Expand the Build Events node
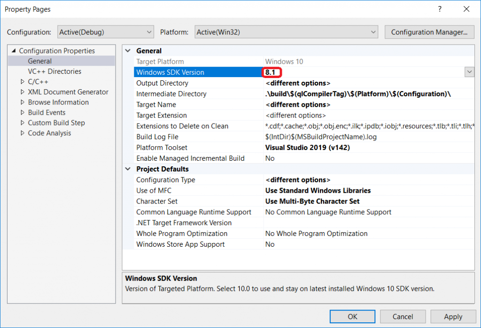481x328 pixels. 23,113
